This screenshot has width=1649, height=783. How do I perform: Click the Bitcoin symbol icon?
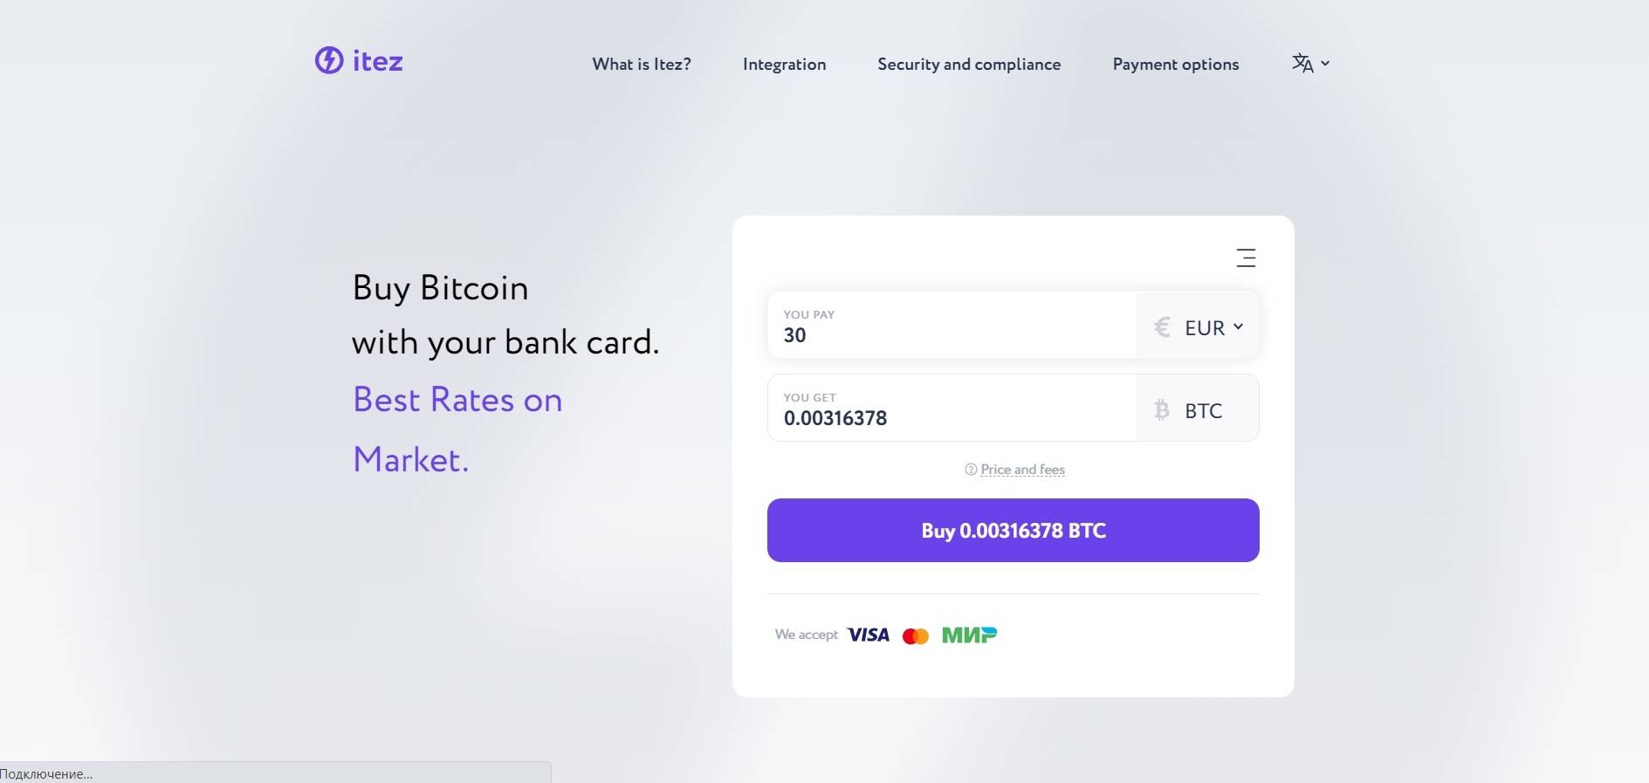pyautogui.click(x=1161, y=410)
